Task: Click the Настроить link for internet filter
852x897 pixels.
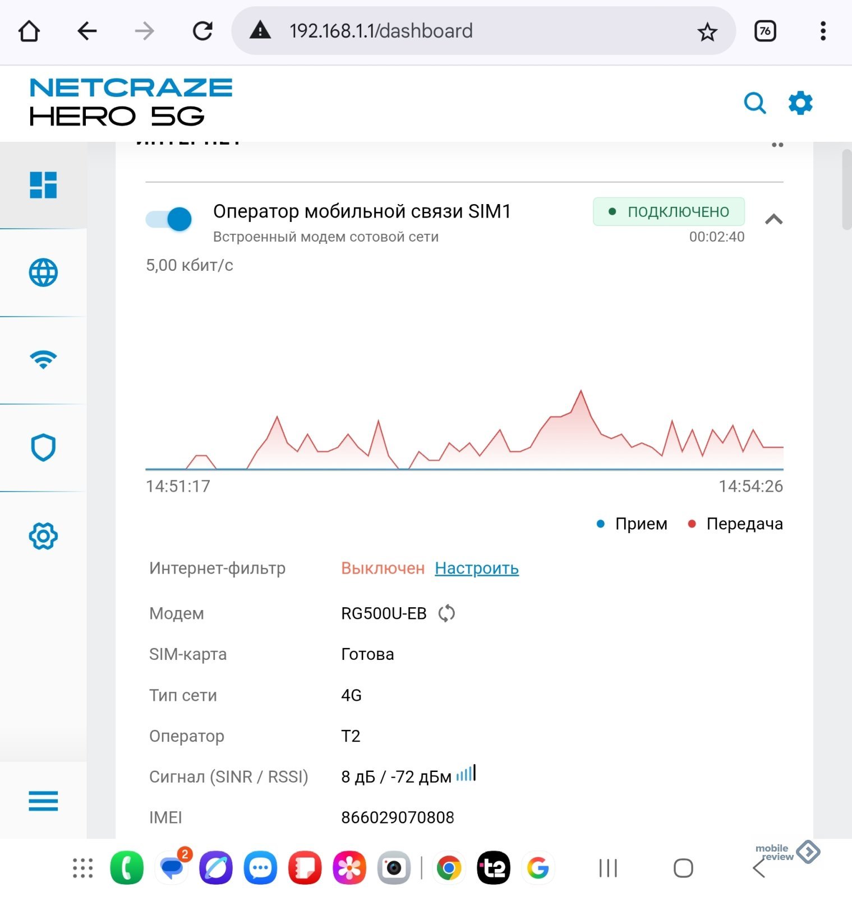Action: (476, 568)
